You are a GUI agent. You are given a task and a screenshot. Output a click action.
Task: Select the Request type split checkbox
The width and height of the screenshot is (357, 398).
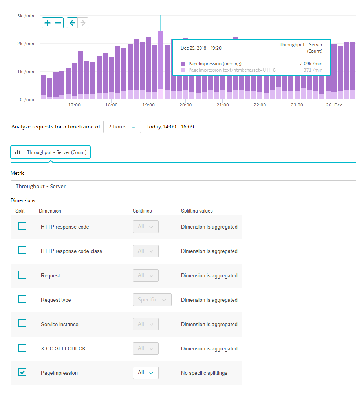[x=22, y=299]
